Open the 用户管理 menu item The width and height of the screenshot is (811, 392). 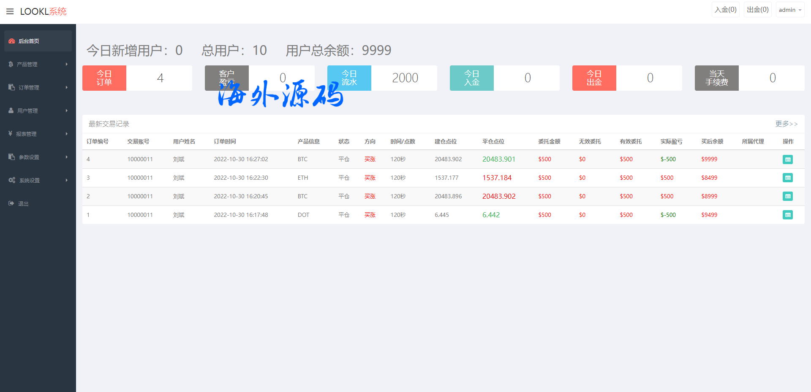coord(27,111)
